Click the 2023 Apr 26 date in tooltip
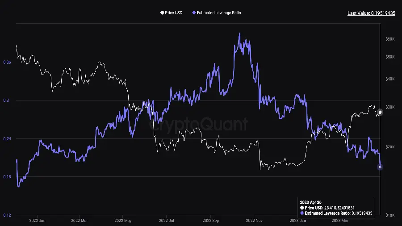Viewport: 402px width, 226px height. [310, 203]
